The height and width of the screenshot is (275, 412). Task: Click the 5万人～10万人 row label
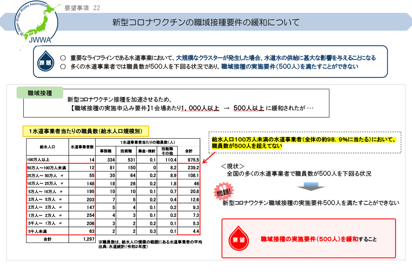pyautogui.click(x=45, y=191)
